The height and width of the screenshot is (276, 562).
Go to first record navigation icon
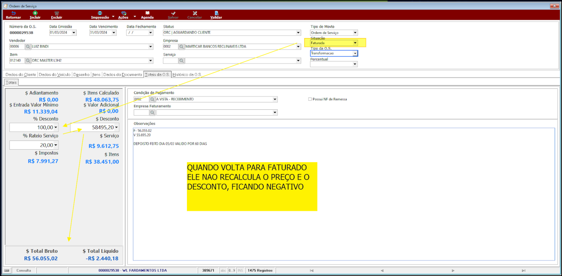tap(312, 271)
